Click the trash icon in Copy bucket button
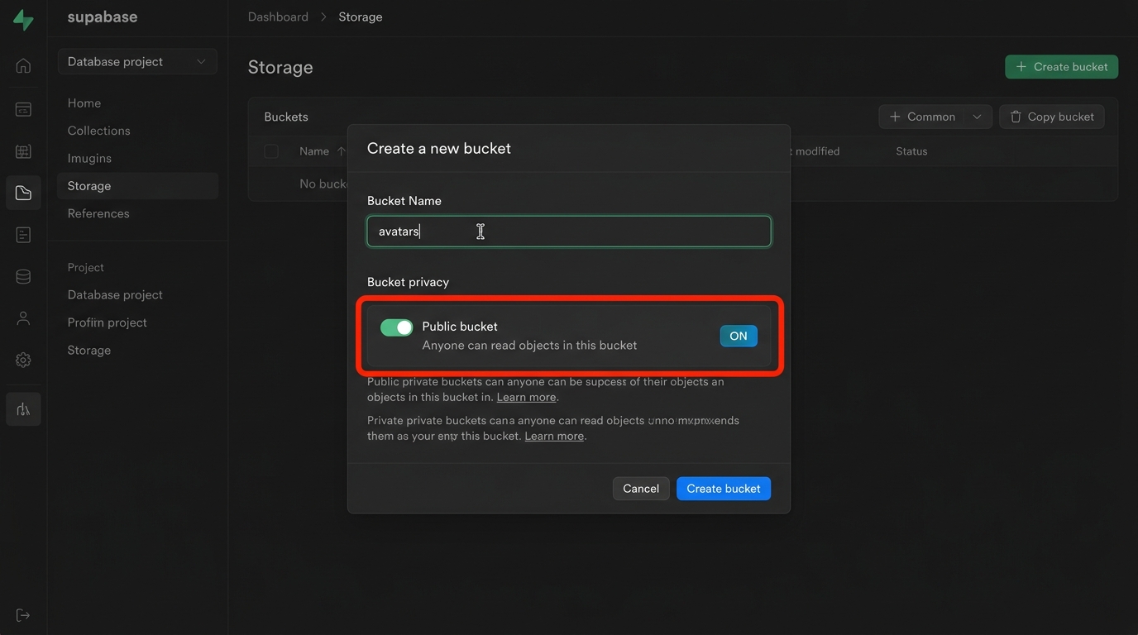 [1016, 117]
